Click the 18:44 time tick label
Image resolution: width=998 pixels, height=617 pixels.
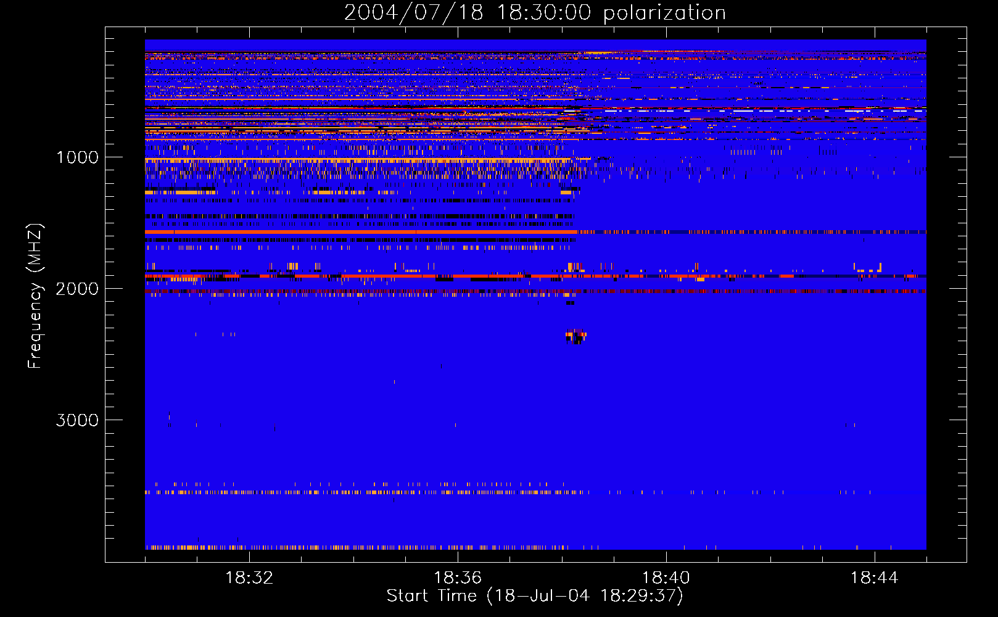click(875, 578)
